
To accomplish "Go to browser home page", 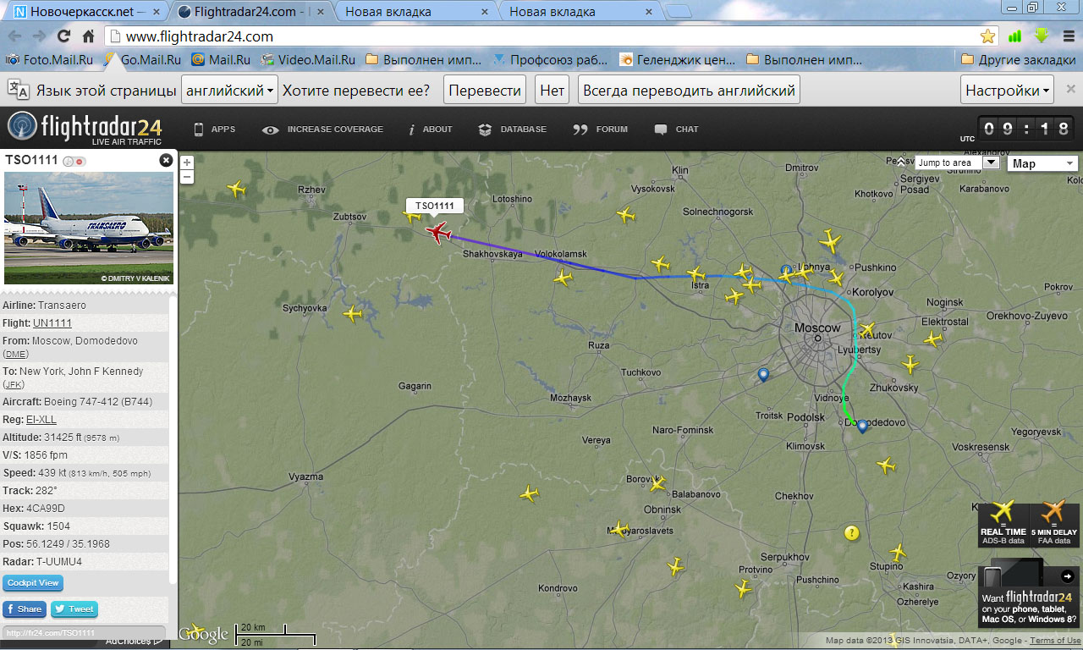I will coord(88,36).
